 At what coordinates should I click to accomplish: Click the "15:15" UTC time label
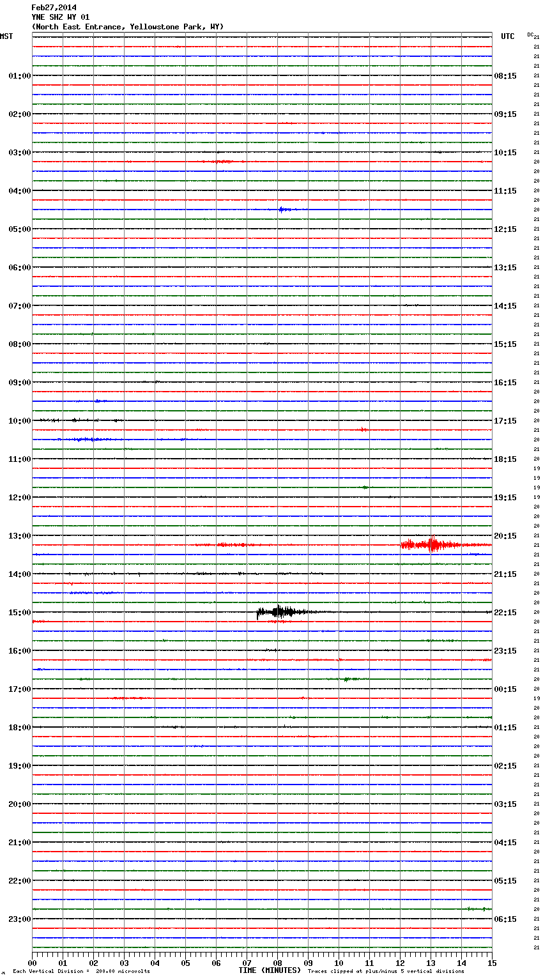pyautogui.click(x=505, y=344)
